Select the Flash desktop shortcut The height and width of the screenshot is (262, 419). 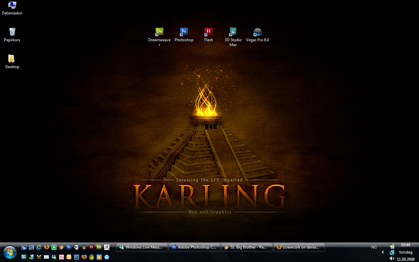pos(209,35)
